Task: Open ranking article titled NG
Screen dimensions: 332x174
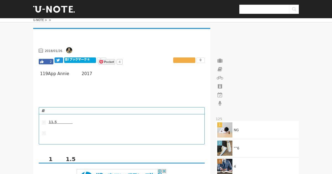Action: pyautogui.click(x=236, y=130)
